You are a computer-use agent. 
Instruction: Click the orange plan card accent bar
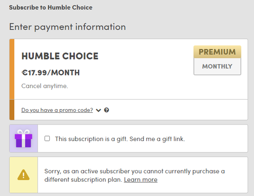click(12, 69)
